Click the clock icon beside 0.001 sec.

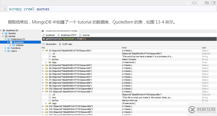tap(60, 44)
